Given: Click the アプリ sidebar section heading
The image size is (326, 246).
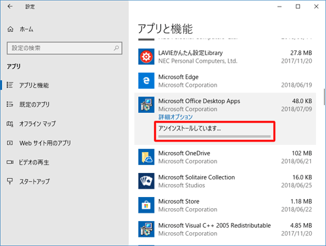Looking at the screenshot, I should (14, 67).
